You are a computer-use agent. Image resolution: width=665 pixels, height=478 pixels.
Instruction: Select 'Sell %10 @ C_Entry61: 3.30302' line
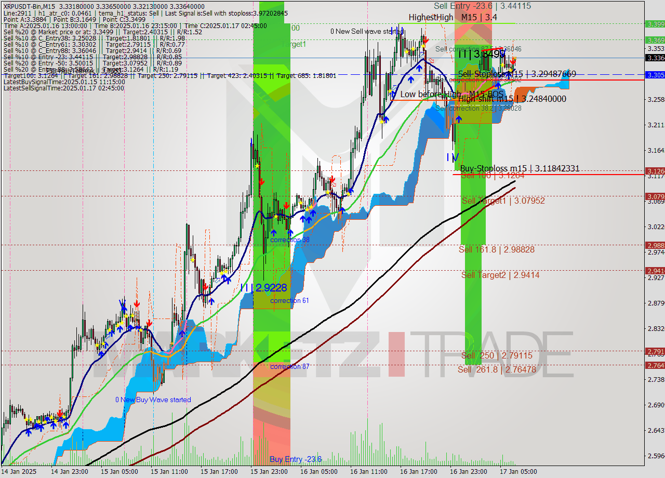tap(94, 44)
